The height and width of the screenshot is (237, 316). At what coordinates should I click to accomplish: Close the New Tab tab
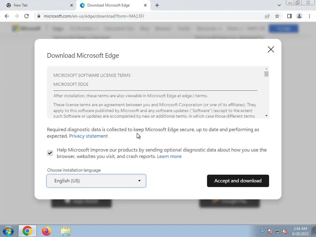click(x=72, y=5)
